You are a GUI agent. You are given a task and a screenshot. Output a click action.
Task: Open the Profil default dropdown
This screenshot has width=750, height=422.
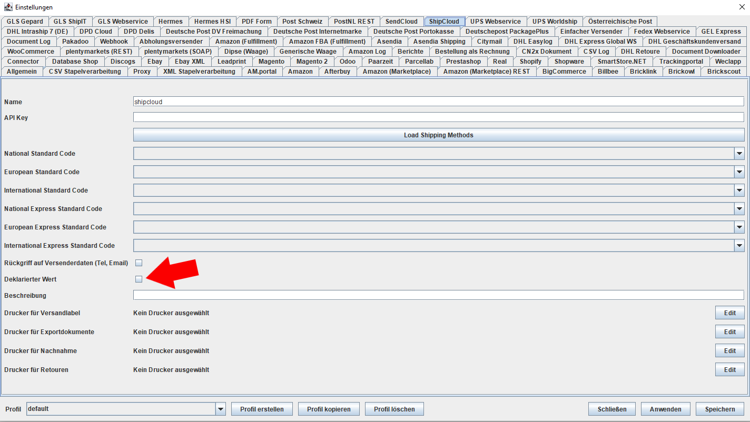point(221,409)
